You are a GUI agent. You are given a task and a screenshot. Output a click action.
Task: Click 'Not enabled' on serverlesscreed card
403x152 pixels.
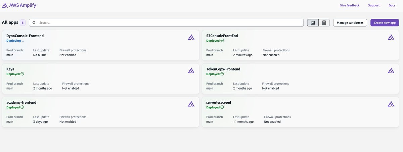(x=272, y=121)
